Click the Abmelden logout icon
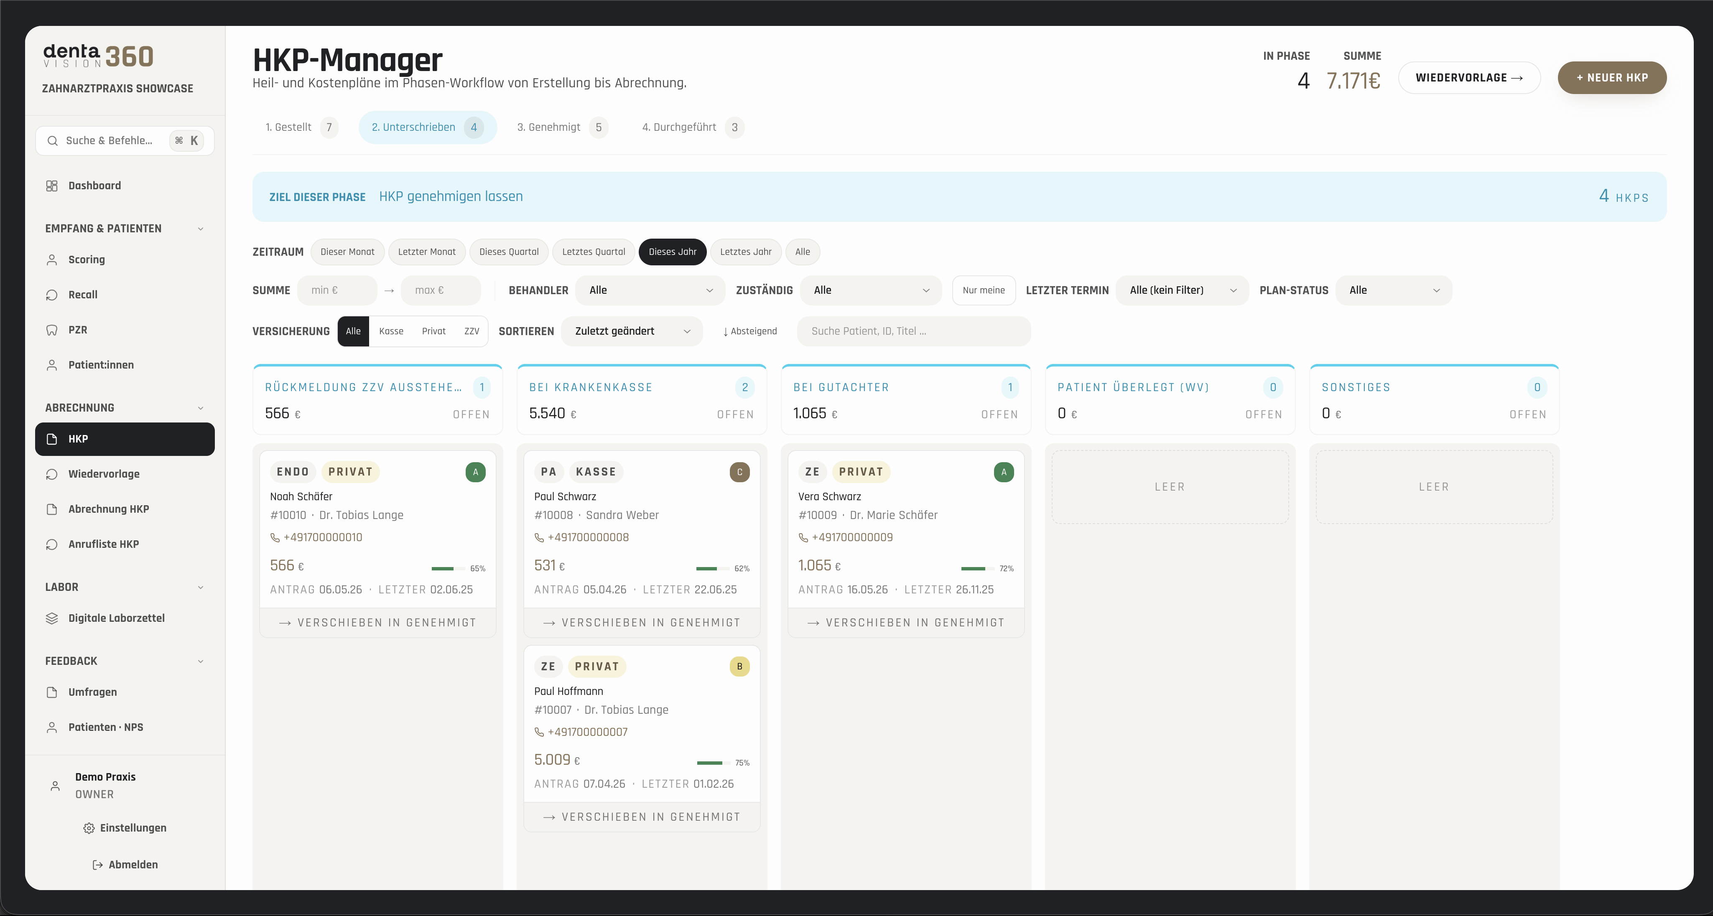 tap(97, 865)
